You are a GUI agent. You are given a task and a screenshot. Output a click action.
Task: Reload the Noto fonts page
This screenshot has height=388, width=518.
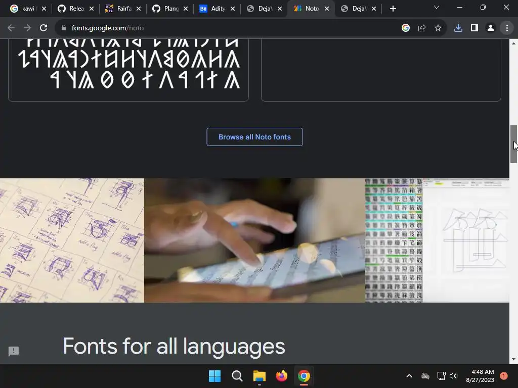pos(44,28)
